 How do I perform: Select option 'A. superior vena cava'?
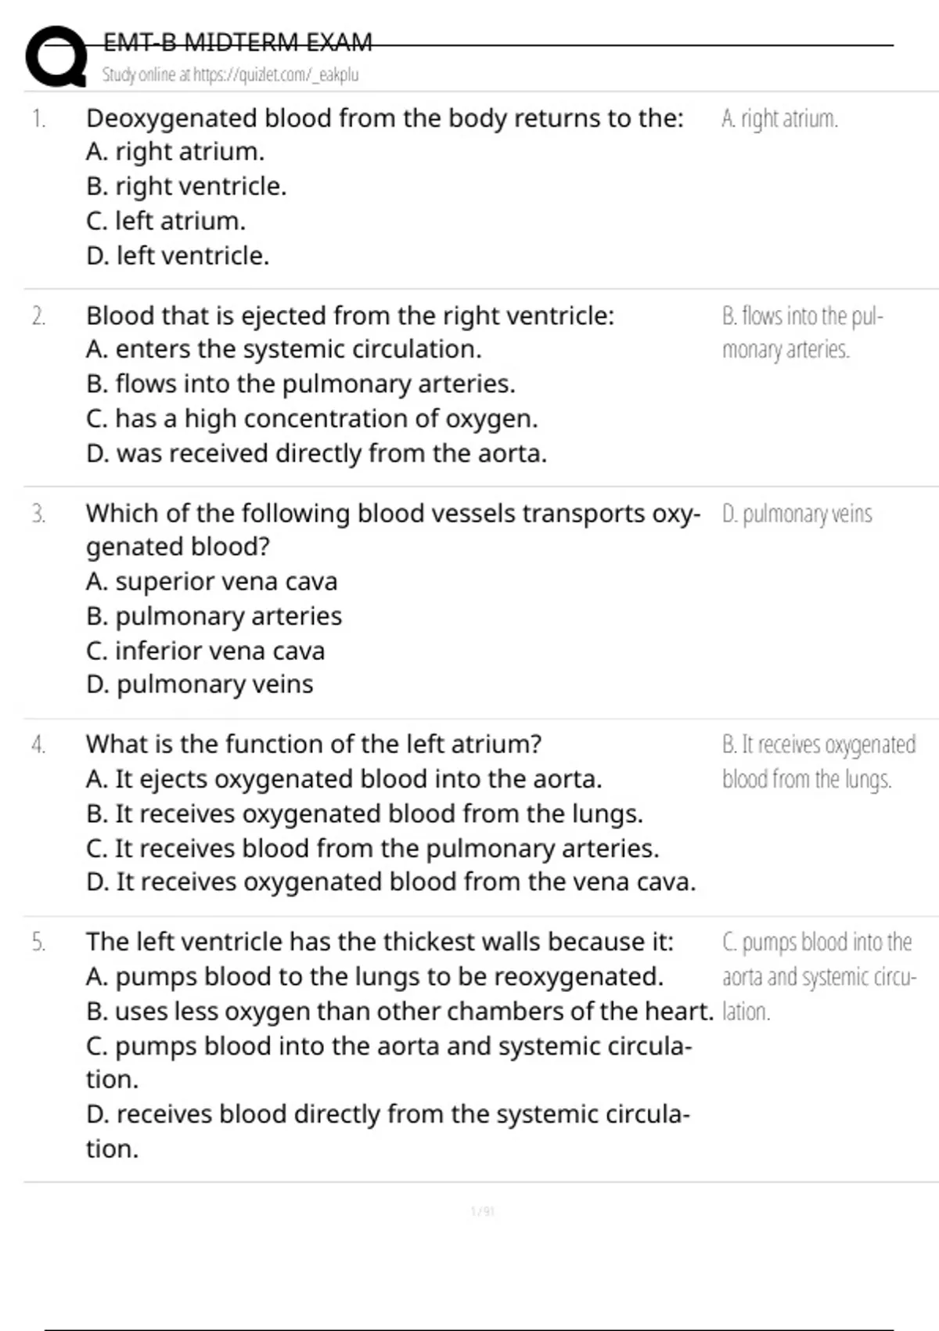tap(211, 582)
